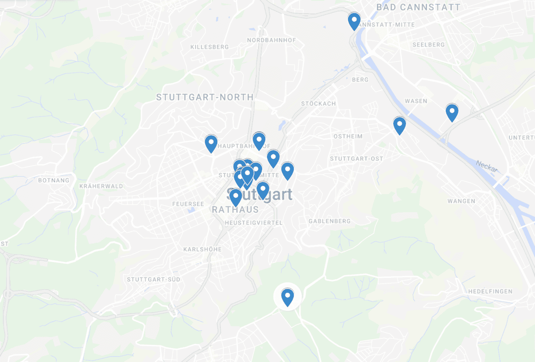
Task: Click the Stuttgart-North district label
Action: (x=205, y=97)
